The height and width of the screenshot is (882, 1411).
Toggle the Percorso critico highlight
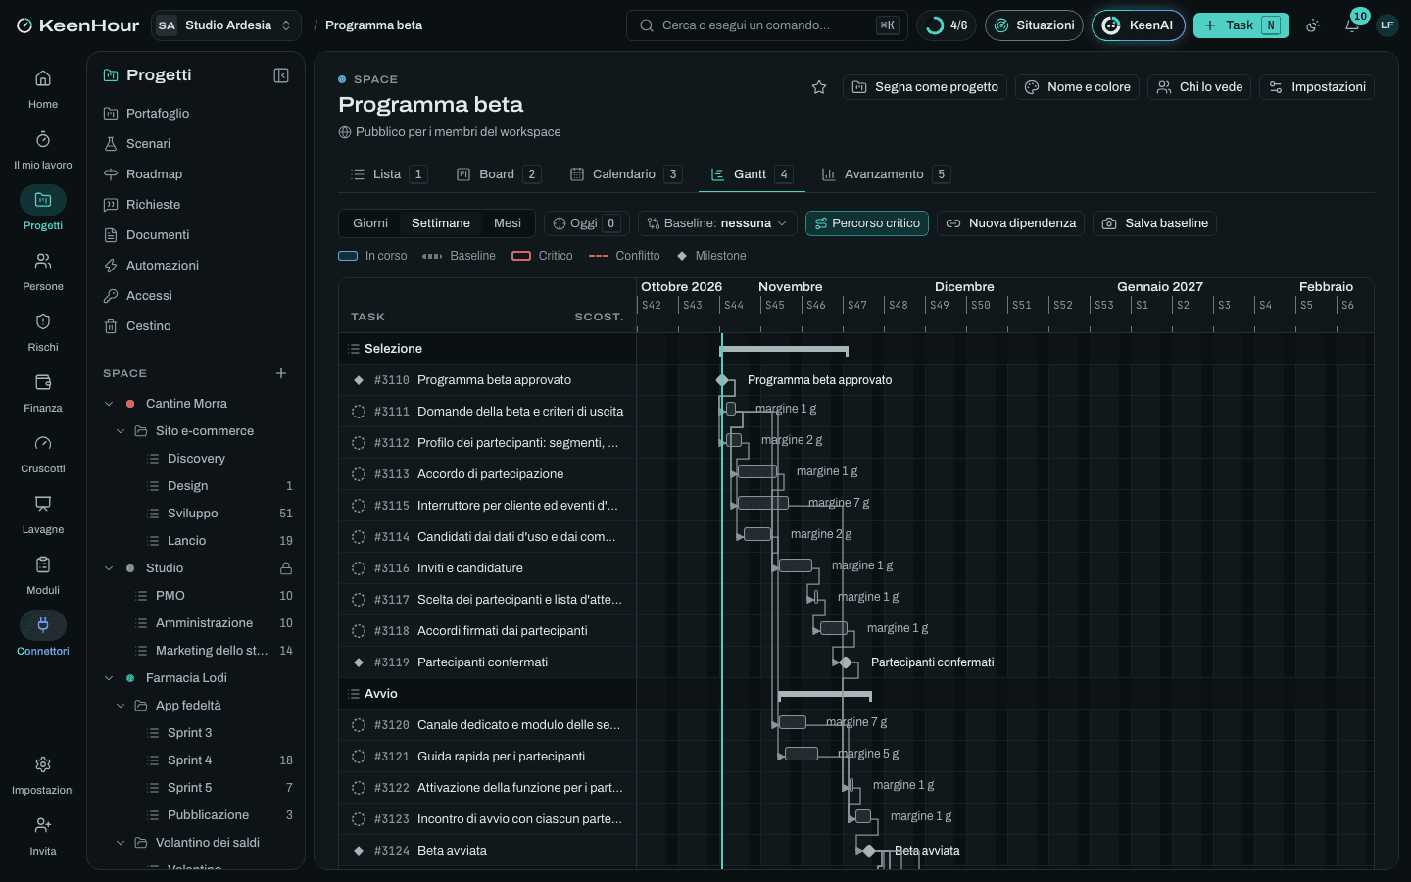click(867, 223)
